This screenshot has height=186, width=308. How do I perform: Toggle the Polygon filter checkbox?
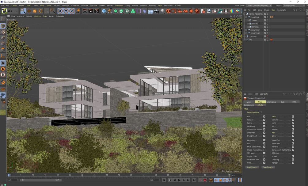264,120
